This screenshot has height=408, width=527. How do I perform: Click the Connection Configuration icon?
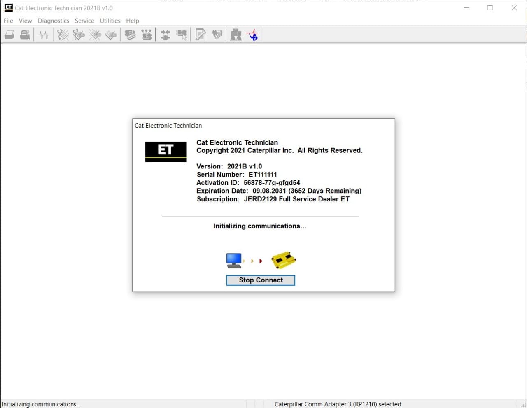pyautogui.click(x=165, y=35)
